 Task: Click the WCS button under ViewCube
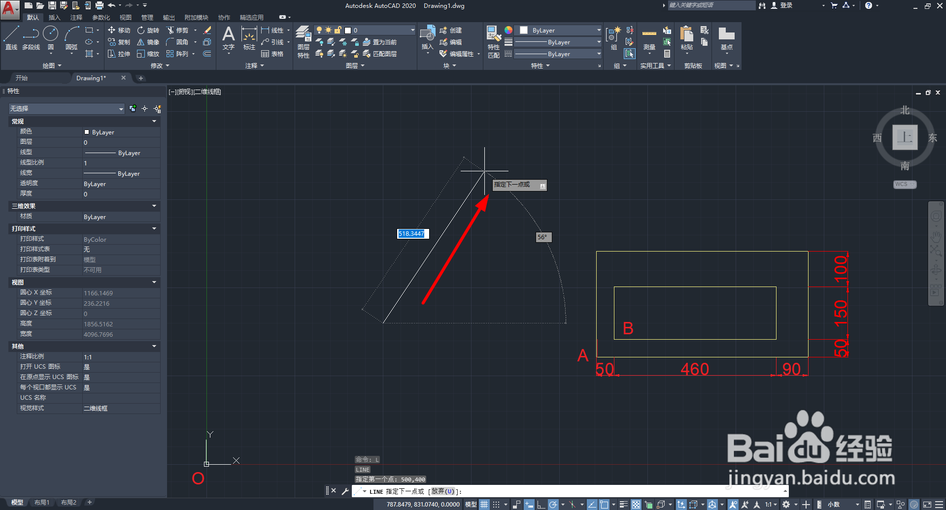point(905,184)
